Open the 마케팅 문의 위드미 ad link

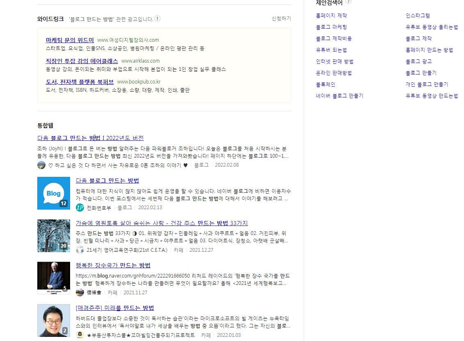pyautogui.click(x=70, y=40)
